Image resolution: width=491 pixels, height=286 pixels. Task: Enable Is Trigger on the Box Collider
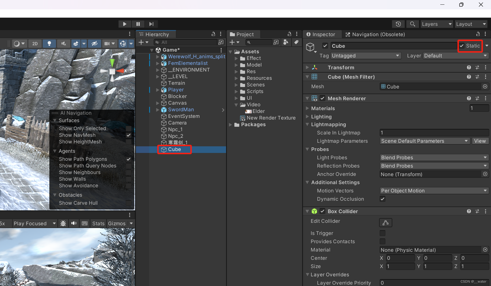coord(382,233)
